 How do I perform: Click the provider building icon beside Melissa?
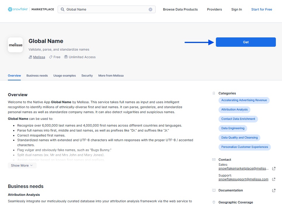[x=30, y=57]
